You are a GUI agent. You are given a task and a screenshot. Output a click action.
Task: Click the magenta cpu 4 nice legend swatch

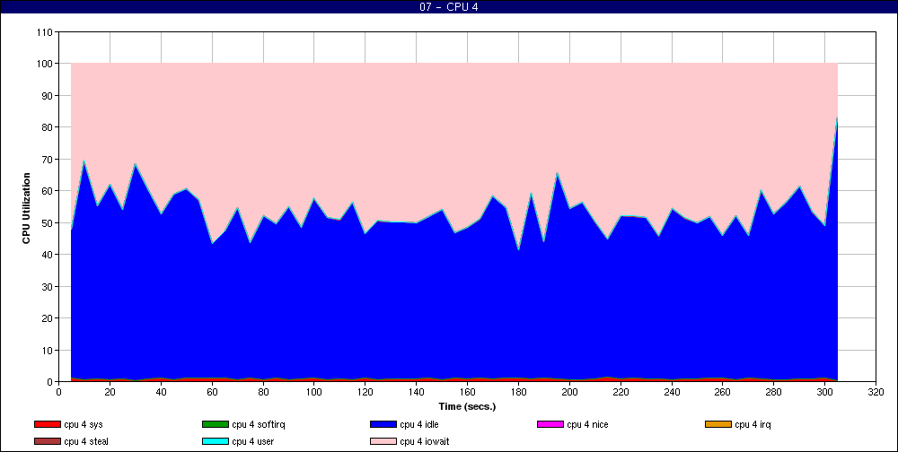tap(550, 424)
